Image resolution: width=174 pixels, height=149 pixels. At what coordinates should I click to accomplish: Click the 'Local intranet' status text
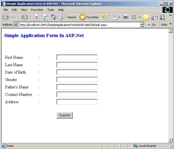point(147,146)
